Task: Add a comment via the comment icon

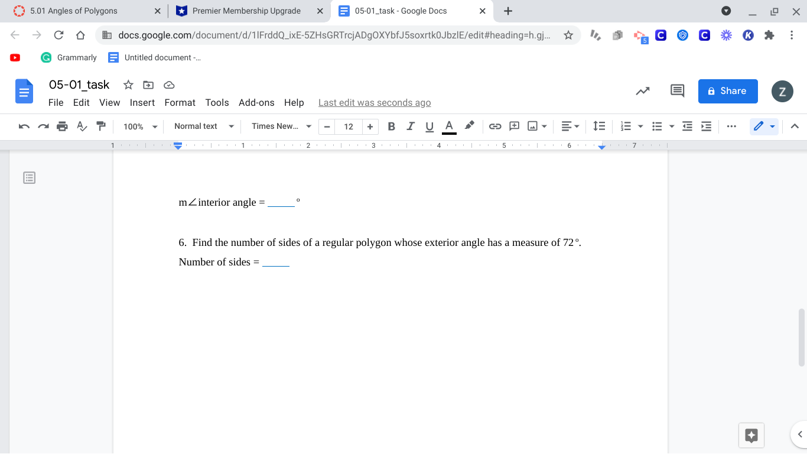Action: click(513, 126)
